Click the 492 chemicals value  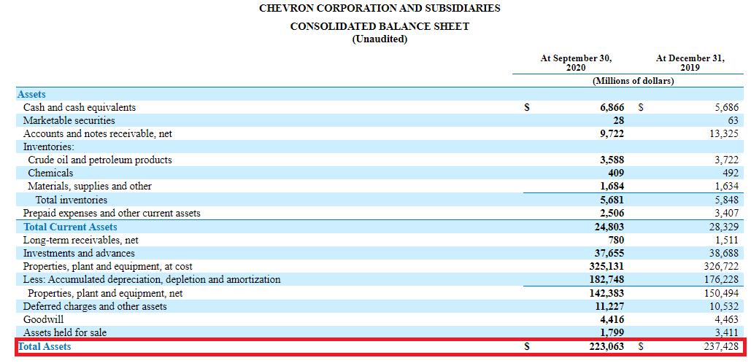pos(730,173)
